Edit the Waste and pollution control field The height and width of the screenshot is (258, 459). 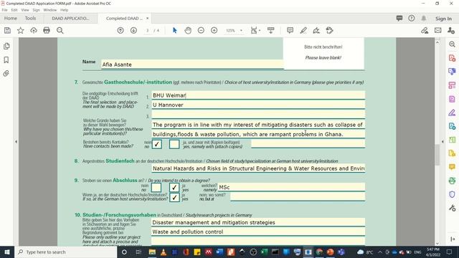click(258, 231)
